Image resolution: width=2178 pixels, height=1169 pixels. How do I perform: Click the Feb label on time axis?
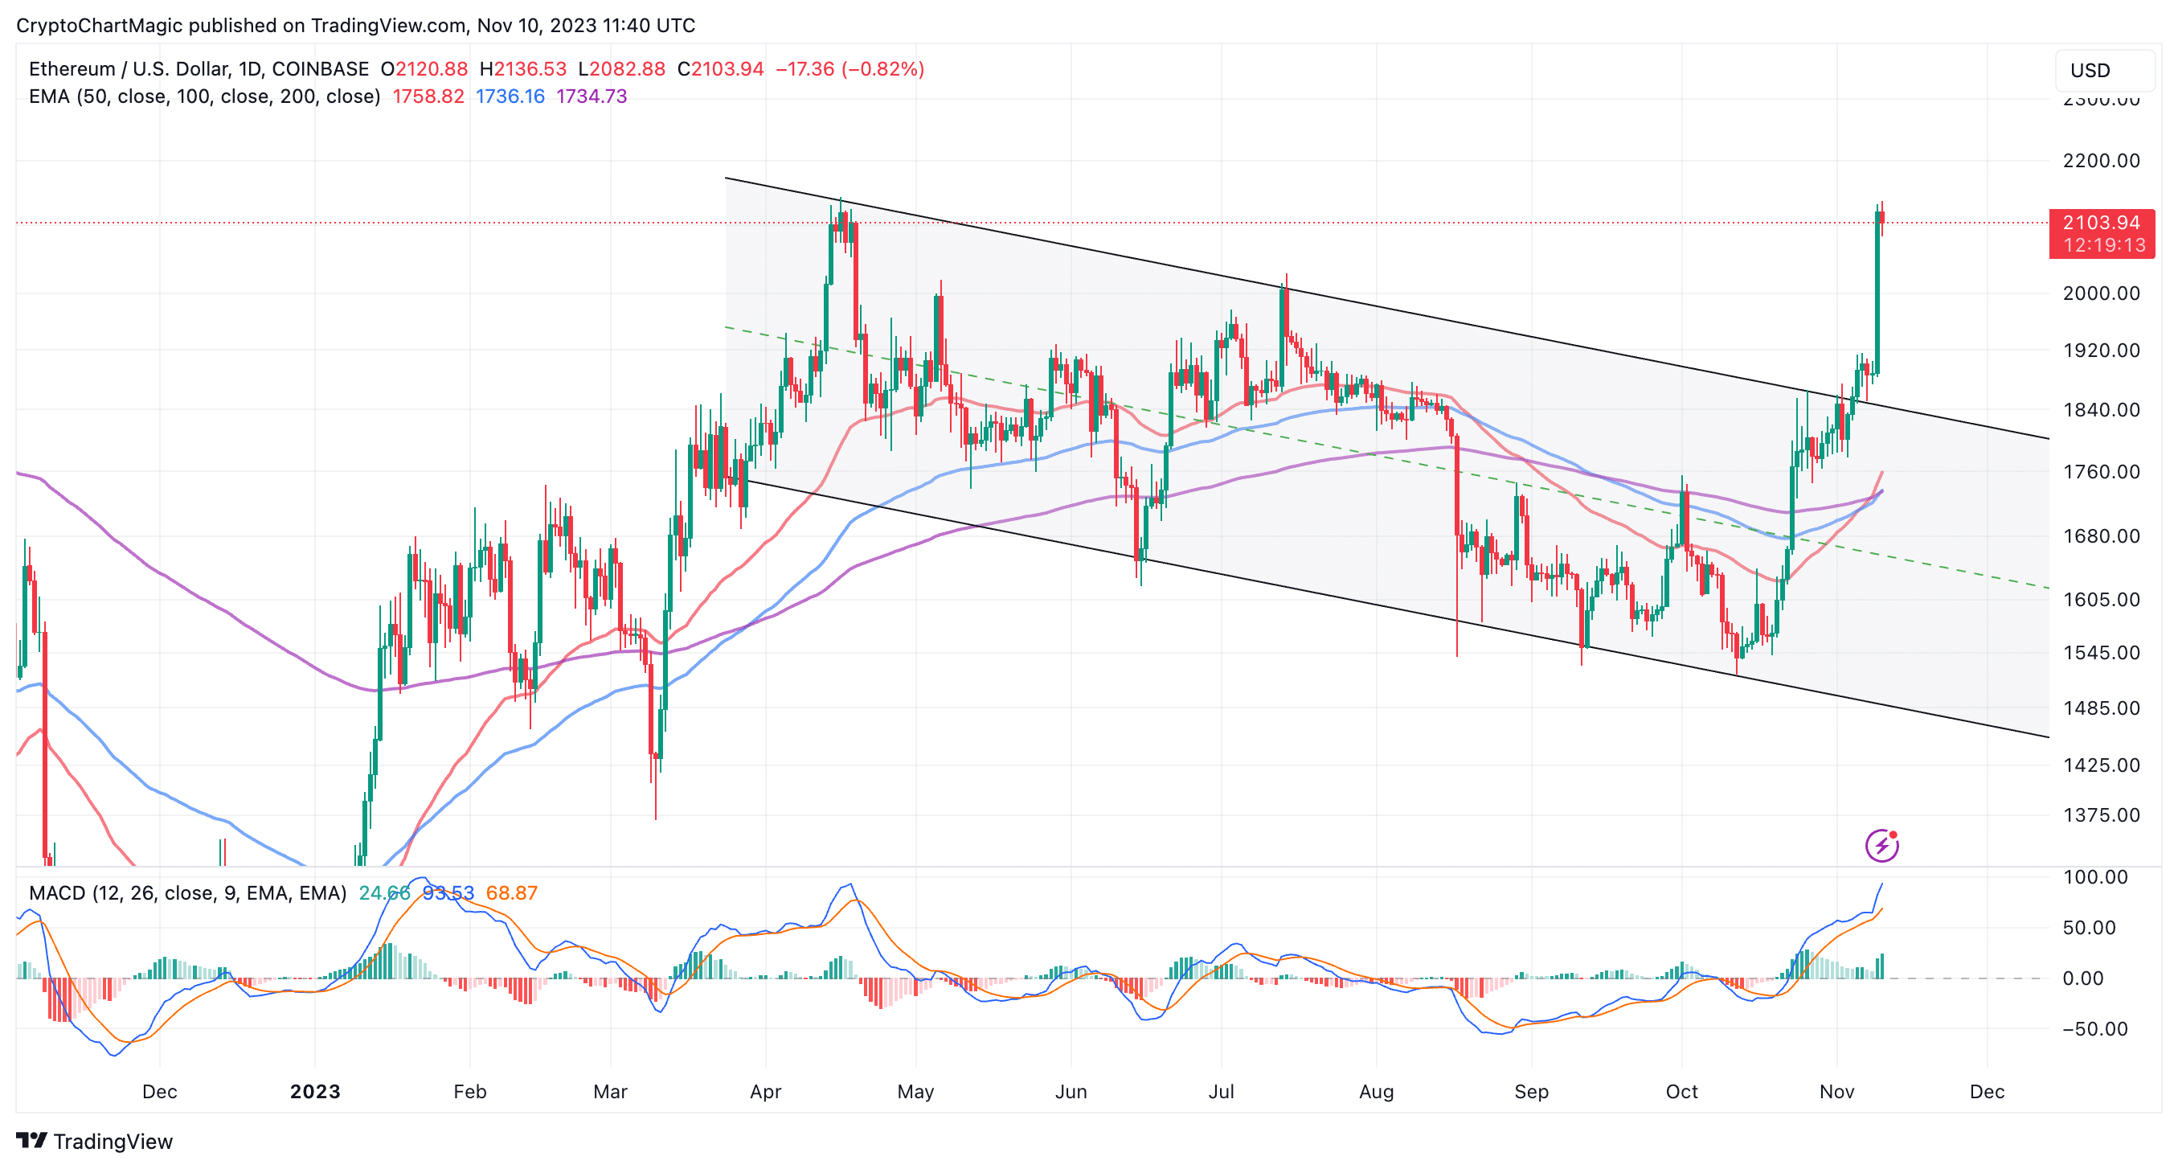[470, 1092]
